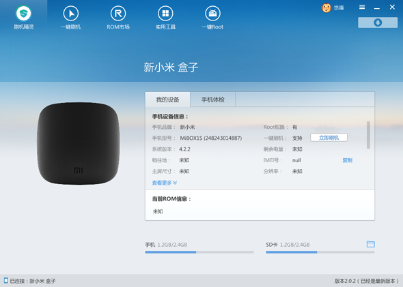Click the Mi box device image
This screenshot has width=403, height=287.
click(78, 143)
